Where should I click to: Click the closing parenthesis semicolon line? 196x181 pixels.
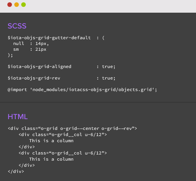point(10,55)
